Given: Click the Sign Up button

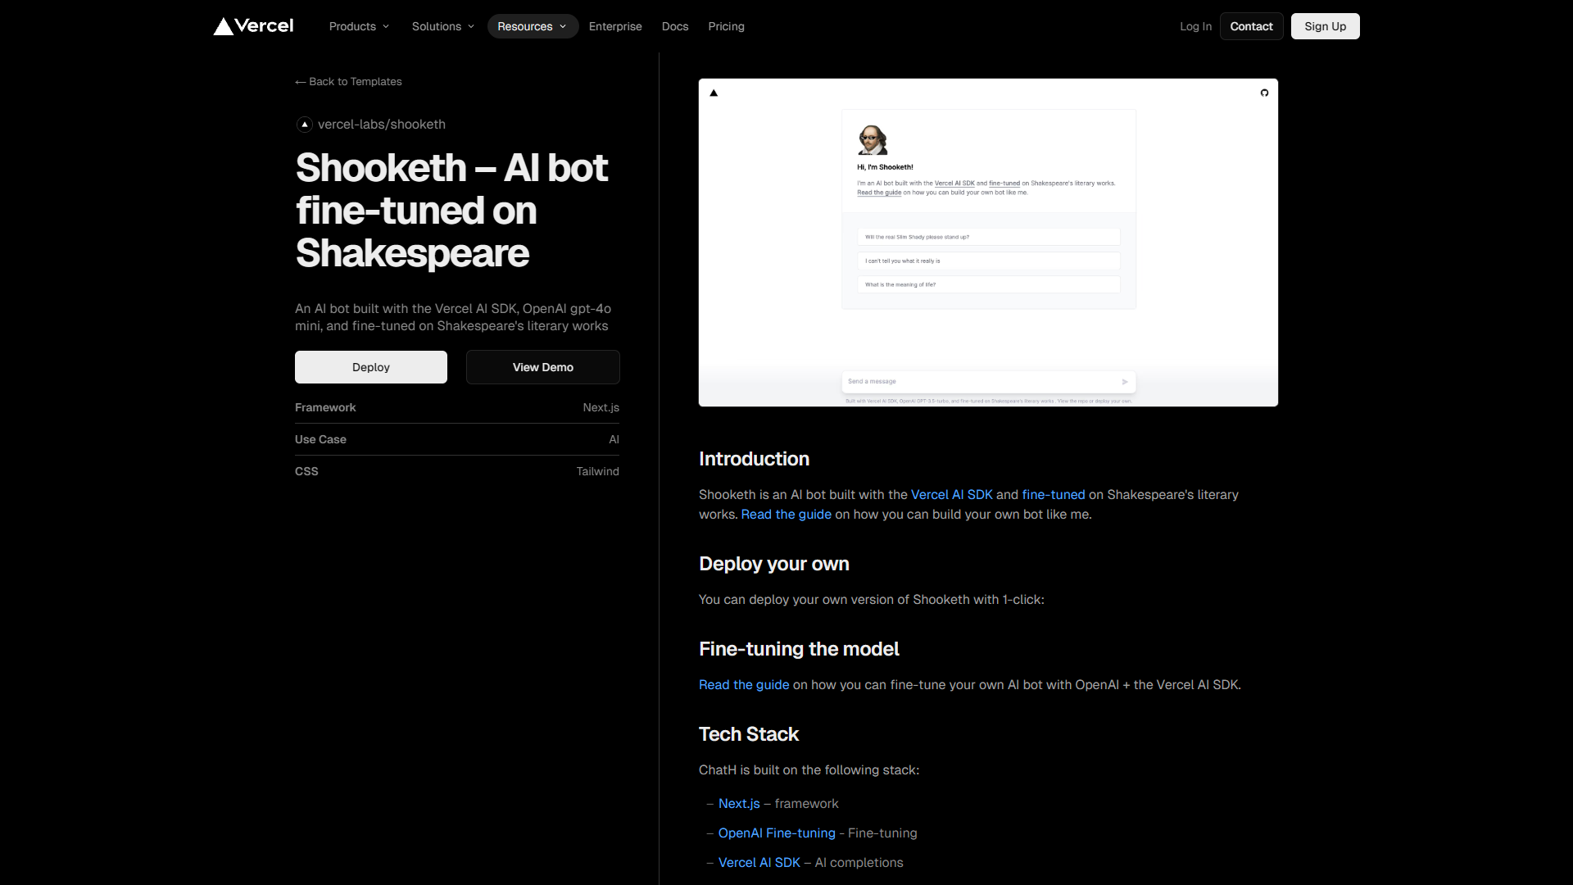Looking at the screenshot, I should (x=1325, y=26).
